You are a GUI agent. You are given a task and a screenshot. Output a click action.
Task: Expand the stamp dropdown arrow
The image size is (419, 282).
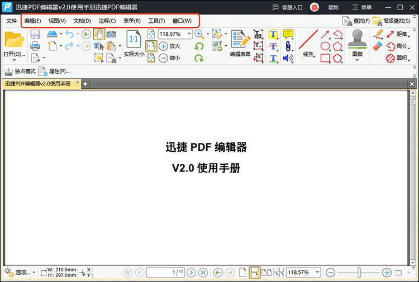[x=358, y=60]
